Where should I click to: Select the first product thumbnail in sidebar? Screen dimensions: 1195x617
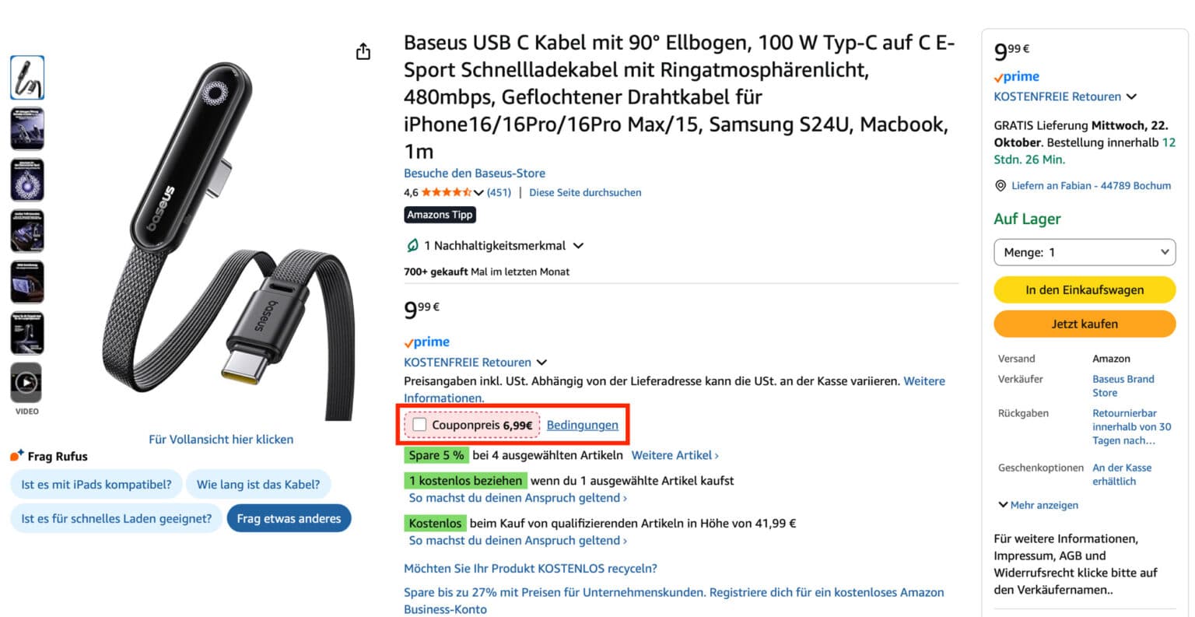coord(27,77)
